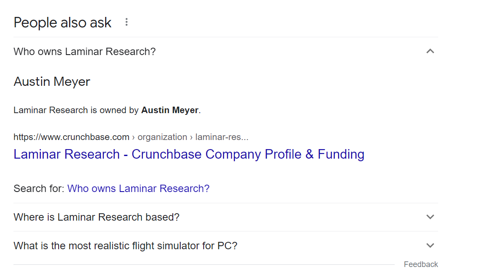Click the large Austin Meyer answer heading
Viewport: 495px width, 280px height.
52,81
